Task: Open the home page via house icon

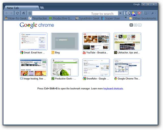Action: pyautogui.click(x=24, y=13)
